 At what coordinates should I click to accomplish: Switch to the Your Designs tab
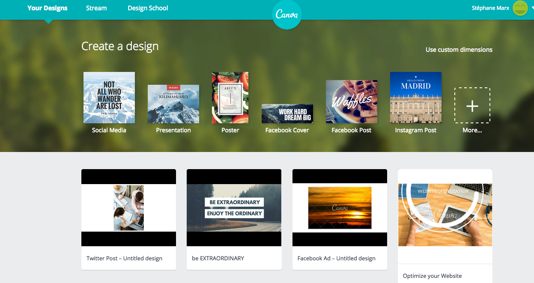click(47, 8)
